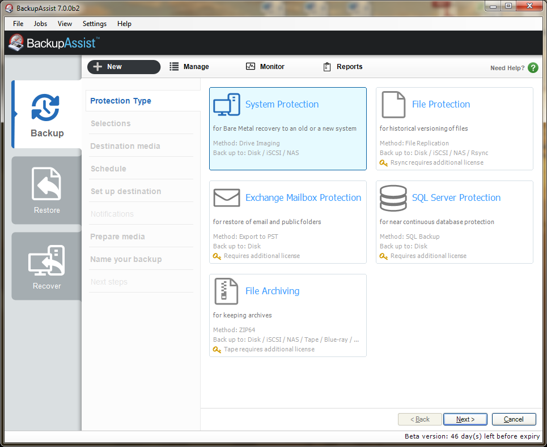Switch to the Monitor tab
The image size is (547, 447).
coord(265,67)
